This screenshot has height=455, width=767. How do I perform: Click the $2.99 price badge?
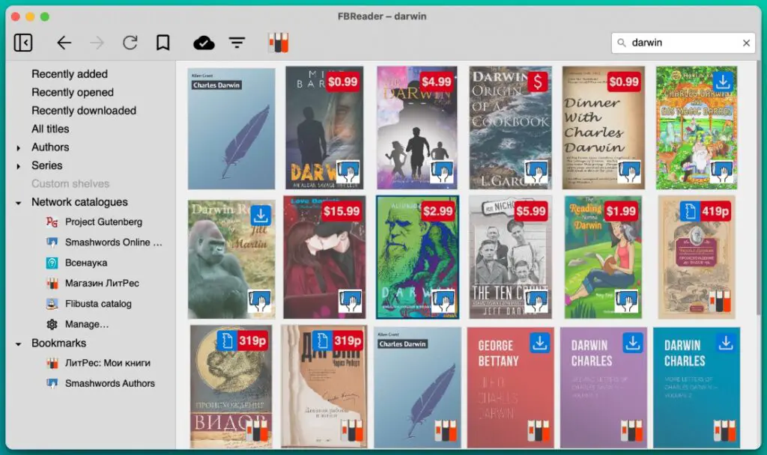[x=437, y=211]
